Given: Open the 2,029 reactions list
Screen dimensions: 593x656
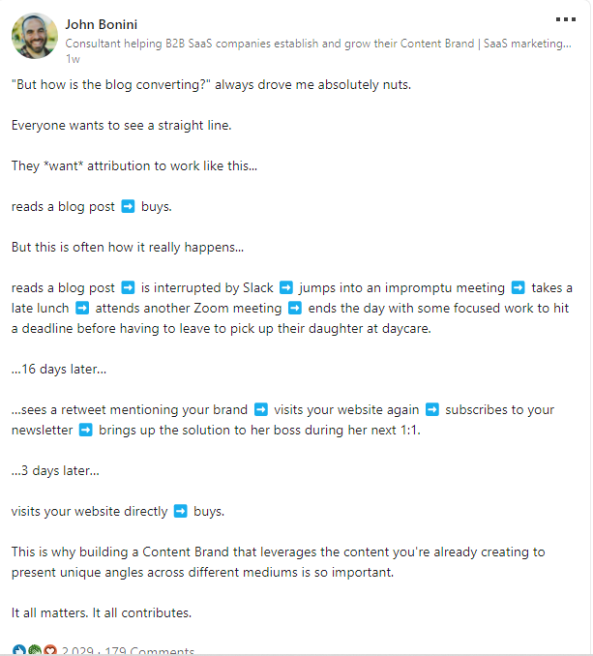Looking at the screenshot, I should 77,651.
